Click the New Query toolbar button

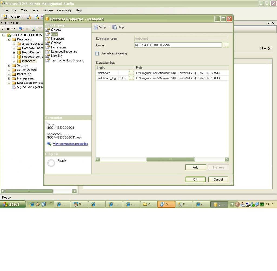(14, 17)
